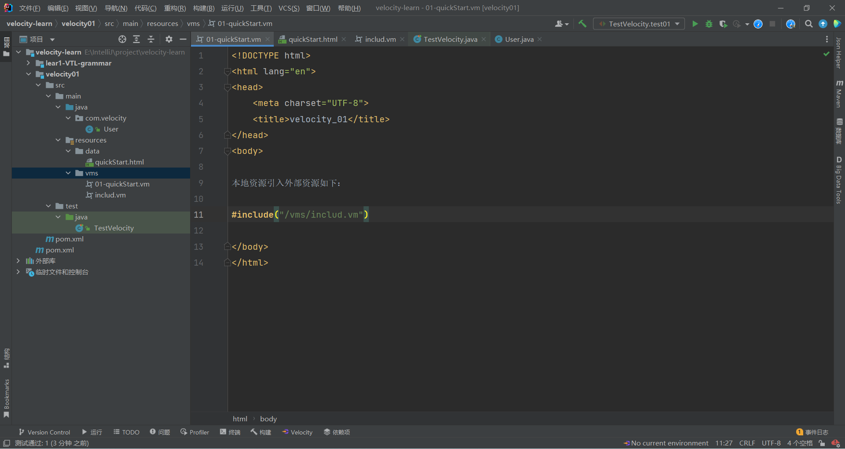
Task: Open the VCS(S) menu
Action: point(289,8)
